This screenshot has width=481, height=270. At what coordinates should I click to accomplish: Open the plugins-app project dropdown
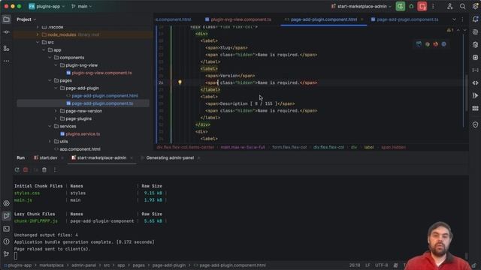[x=47, y=7]
